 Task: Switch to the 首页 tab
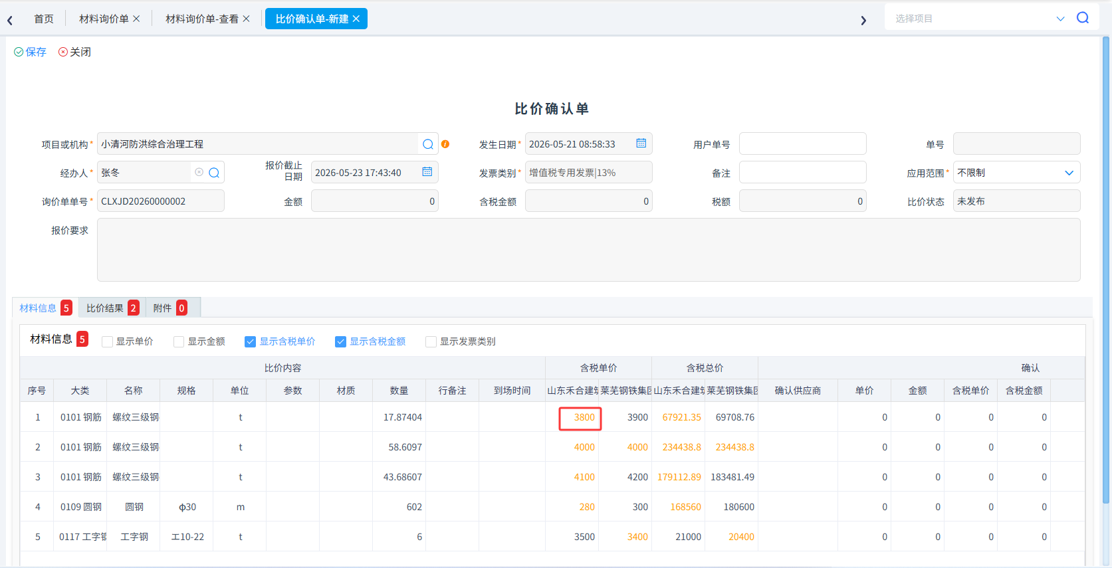pos(44,19)
